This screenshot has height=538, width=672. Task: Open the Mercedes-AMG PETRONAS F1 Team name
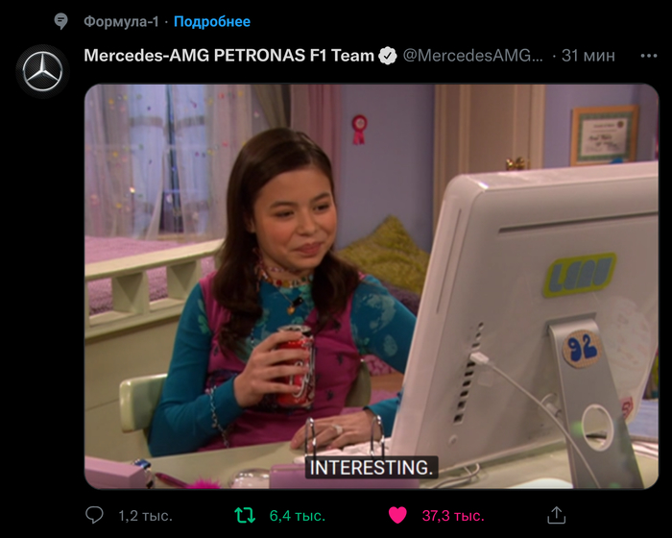(228, 56)
